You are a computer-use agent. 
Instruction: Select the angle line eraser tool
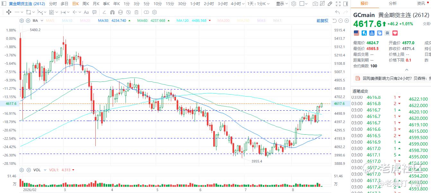tap(104, 12)
